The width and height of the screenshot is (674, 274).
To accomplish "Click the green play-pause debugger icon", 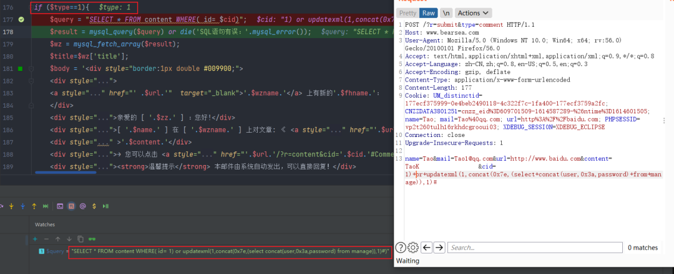I will pos(105,206).
